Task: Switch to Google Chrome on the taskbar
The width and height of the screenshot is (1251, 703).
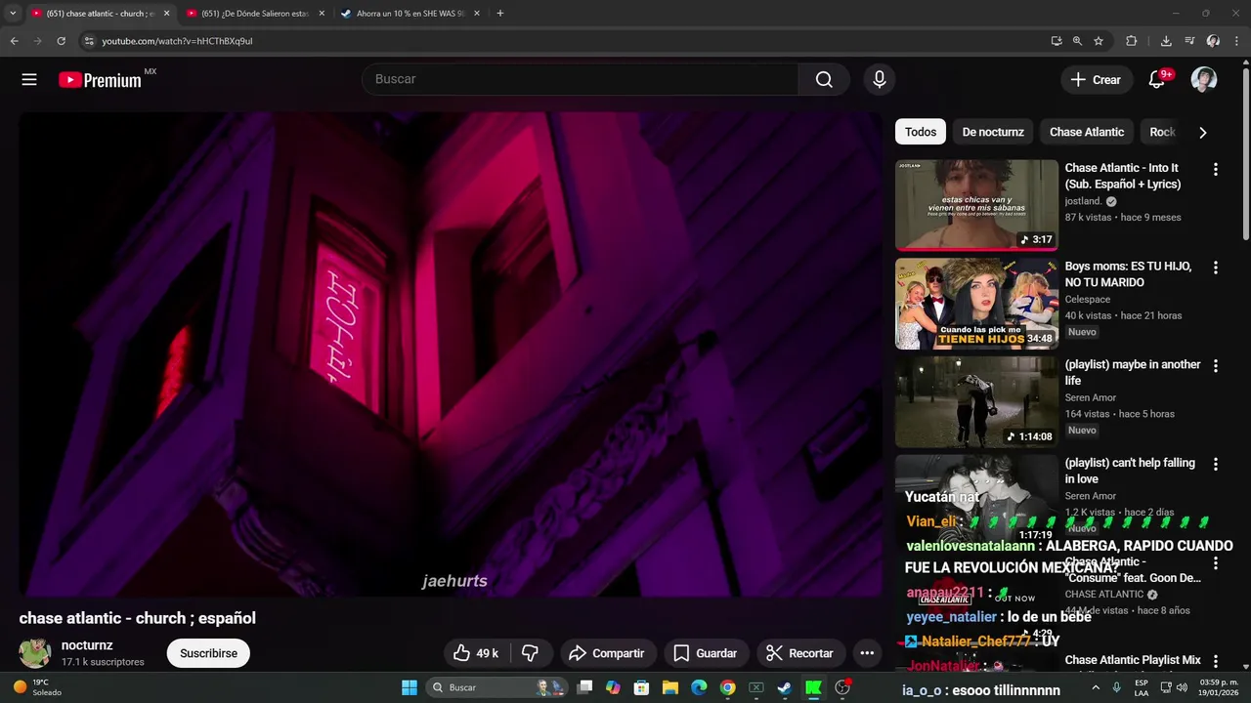Action: pyautogui.click(x=727, y=687)
